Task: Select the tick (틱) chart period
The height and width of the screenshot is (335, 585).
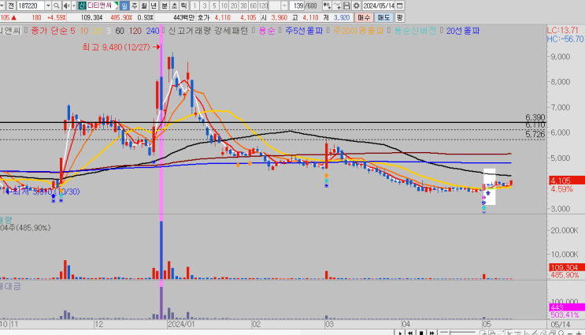Action: [184, 6]
